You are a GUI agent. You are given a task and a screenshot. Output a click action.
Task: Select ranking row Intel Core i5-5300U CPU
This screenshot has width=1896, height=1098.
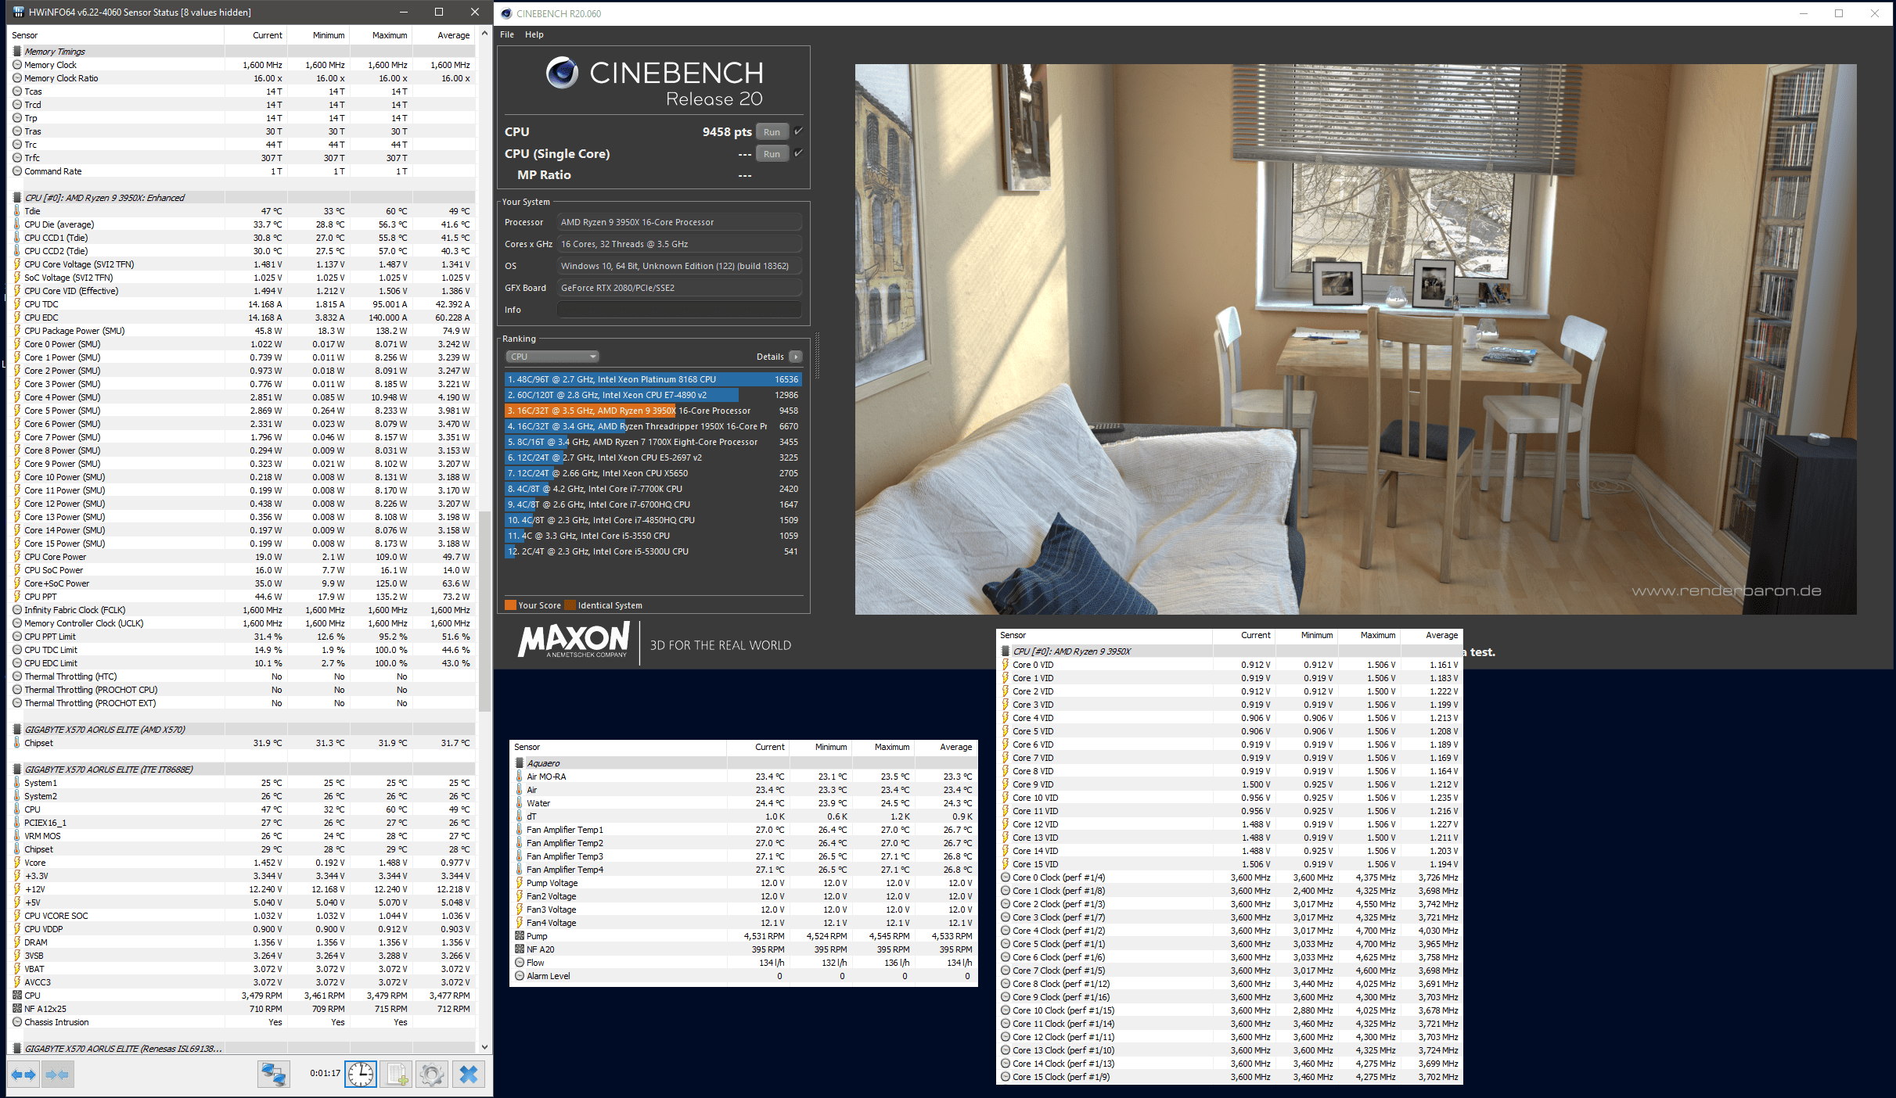coord(653,551)
